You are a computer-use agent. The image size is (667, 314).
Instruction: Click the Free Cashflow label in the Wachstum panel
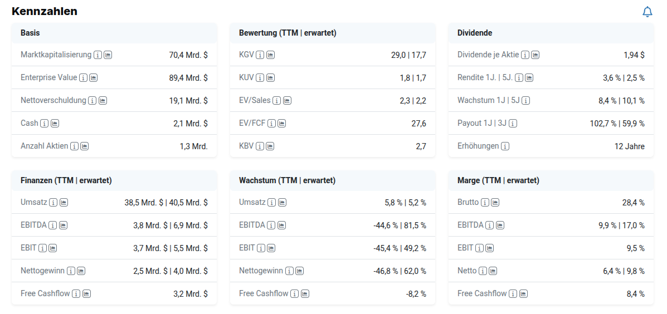pos(264,293)
